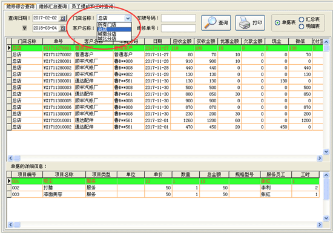Viewport: 333px width, 233px height.
Task: Focus the 维修单号 input field
Action: coord(179,28)
